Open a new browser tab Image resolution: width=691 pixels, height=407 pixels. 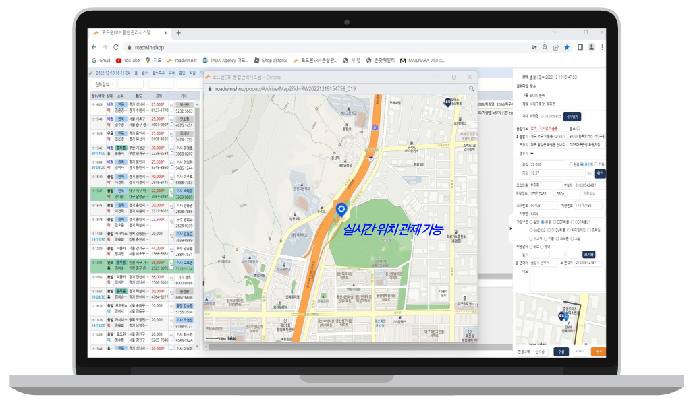[179, 32]
